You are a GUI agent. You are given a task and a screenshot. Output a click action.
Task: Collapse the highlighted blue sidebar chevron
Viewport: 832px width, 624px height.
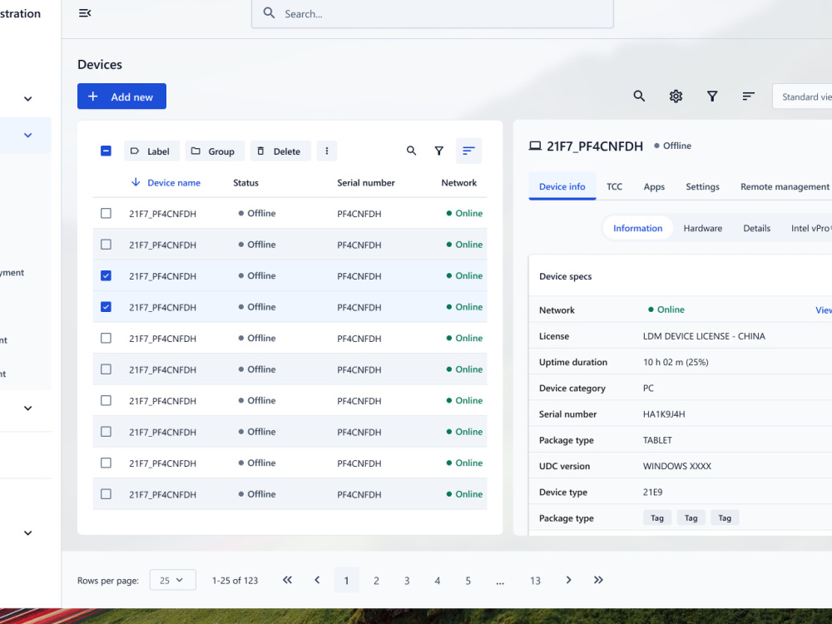point(28,136)
